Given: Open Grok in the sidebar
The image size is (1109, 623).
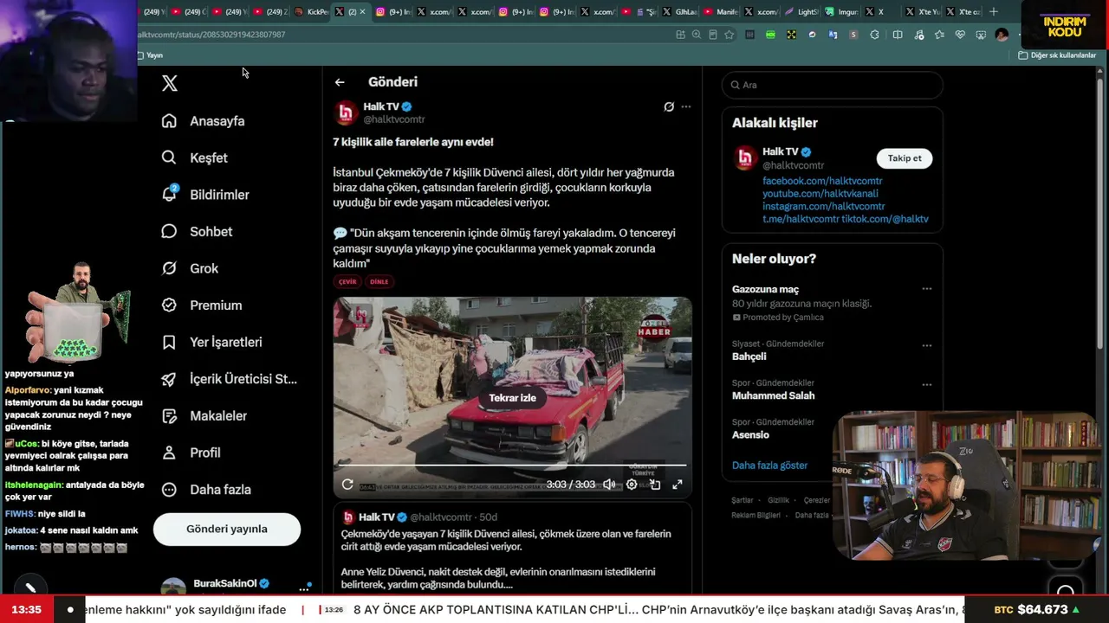Looking at the screenshot, I should point(190,268).
